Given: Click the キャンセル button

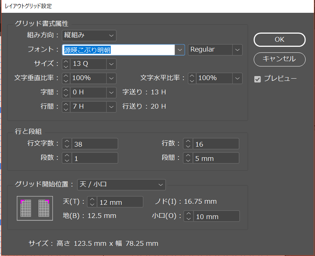Looking at the screenshot, I should (x=280, y=59).
